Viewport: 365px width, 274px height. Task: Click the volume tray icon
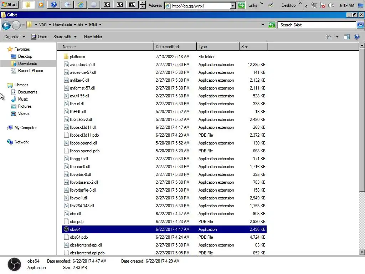[331, 5]
